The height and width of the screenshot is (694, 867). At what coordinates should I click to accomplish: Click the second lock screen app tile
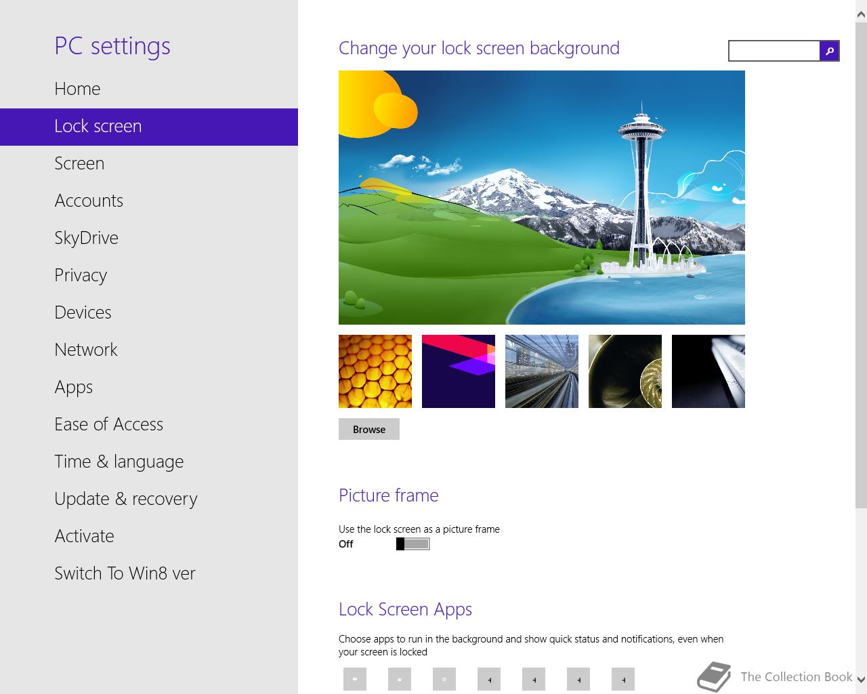tap(400, 679)
